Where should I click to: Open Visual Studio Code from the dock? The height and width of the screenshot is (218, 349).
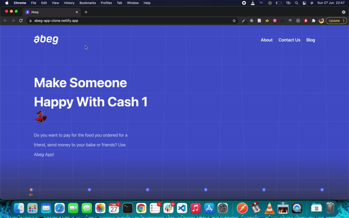pyautogui.click(x=182, y=209)
